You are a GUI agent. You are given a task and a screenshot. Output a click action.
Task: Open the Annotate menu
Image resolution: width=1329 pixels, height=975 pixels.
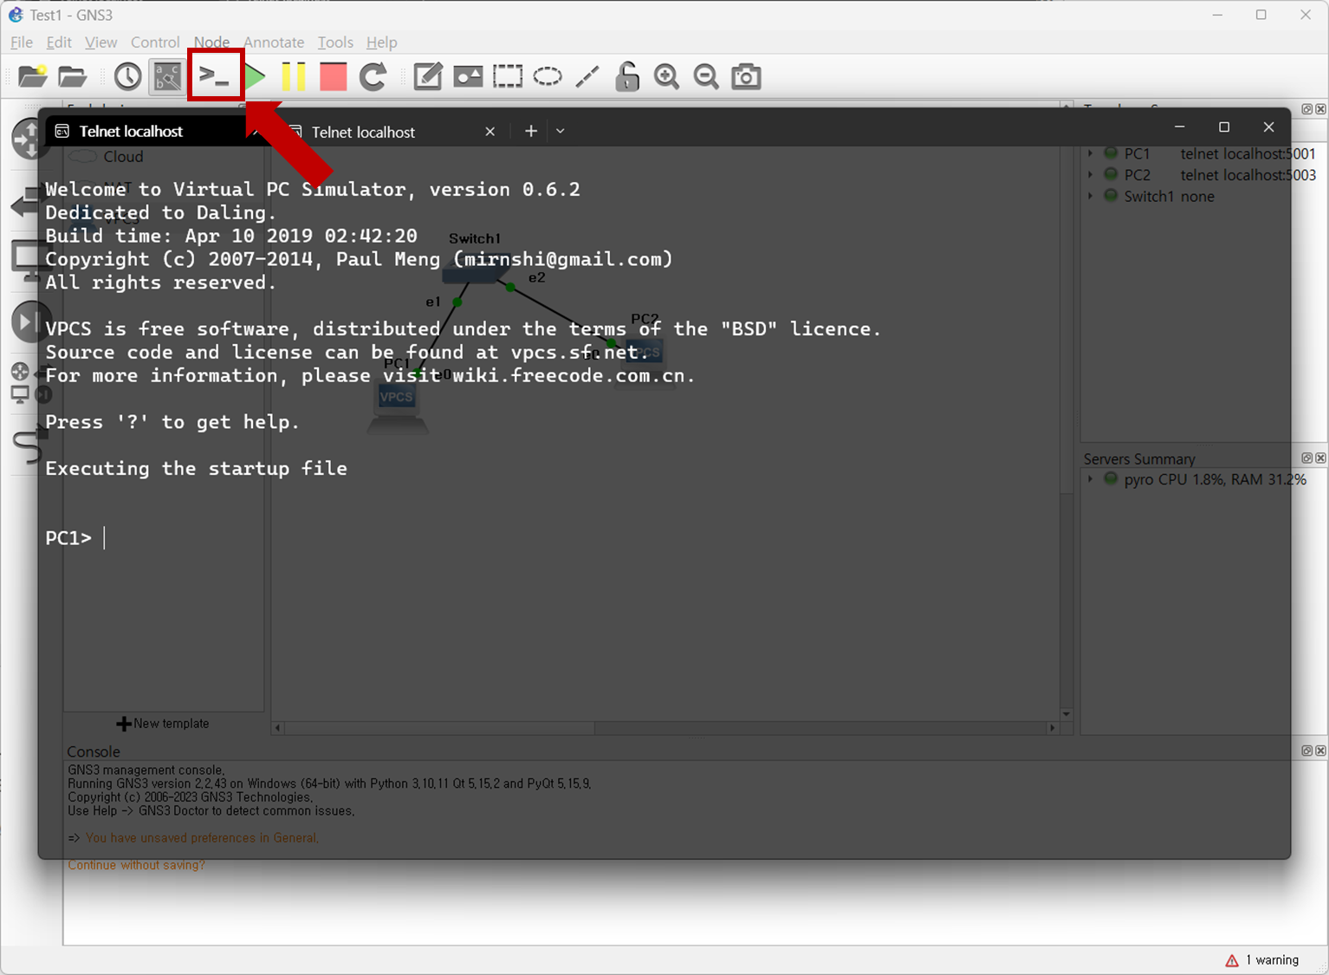coord(274,42)
